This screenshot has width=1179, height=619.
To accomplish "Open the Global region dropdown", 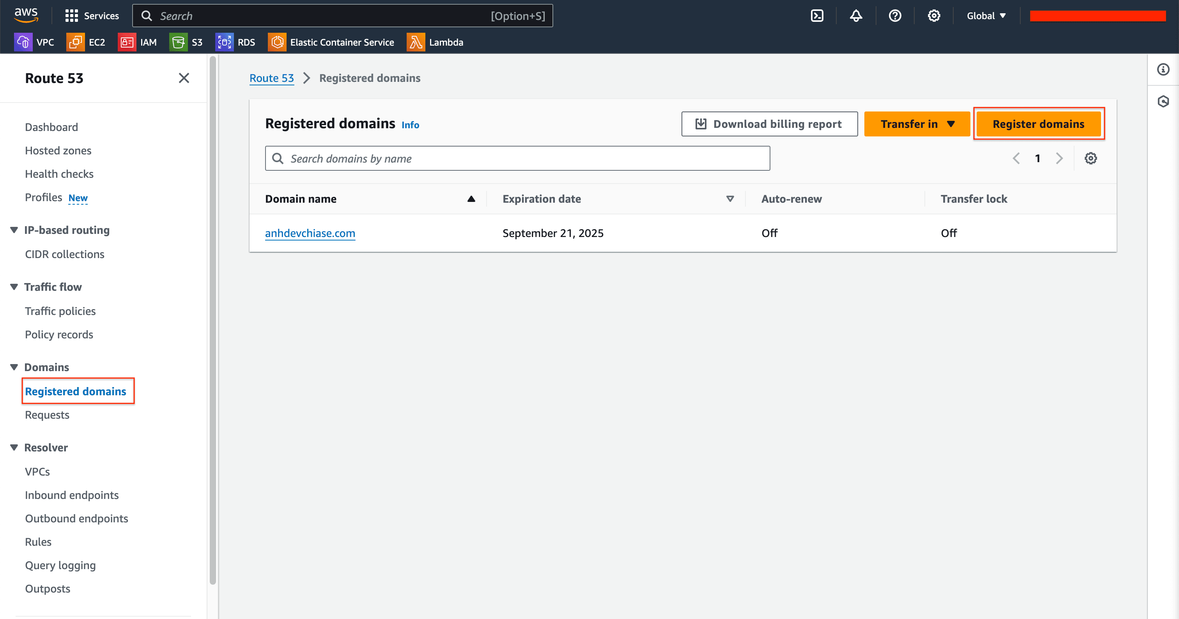I will 986,16.
